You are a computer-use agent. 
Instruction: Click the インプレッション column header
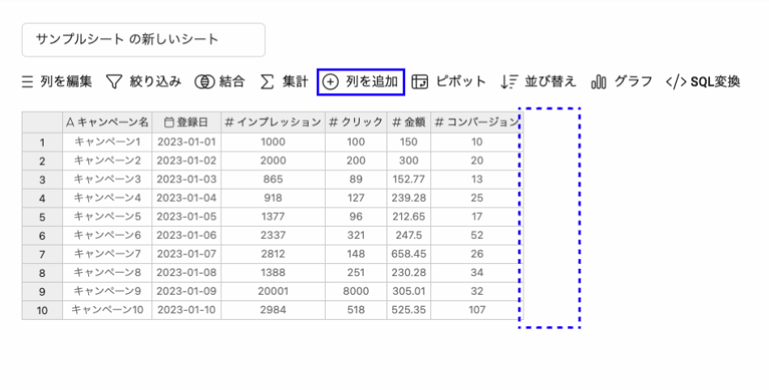273,122
